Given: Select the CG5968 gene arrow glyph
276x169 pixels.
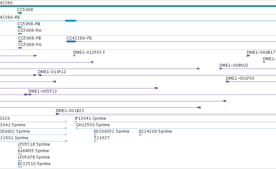Looking at the screenshot, I should click(19, 13).
